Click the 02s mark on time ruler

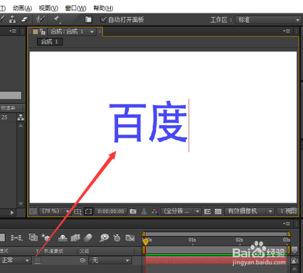pos(239,240)
